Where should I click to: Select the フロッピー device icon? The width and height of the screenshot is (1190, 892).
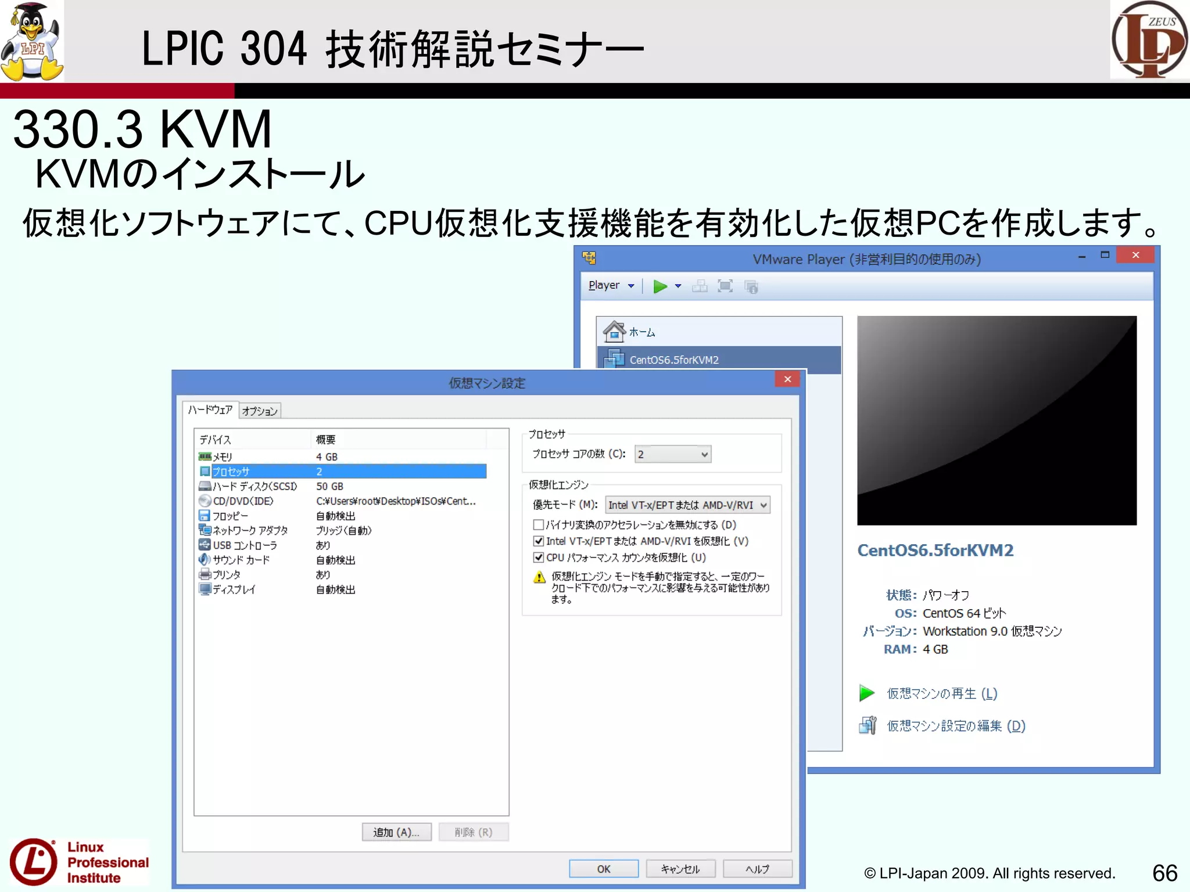[x=205, y=516]
